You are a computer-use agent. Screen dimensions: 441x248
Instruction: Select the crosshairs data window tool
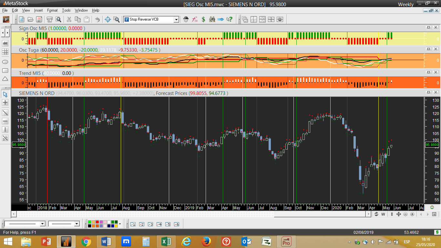pyautogui.click(x=108, y=19)
